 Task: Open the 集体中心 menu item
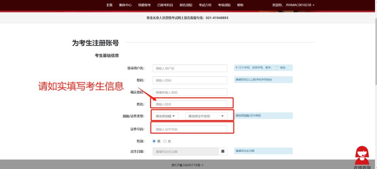(125, 5)
